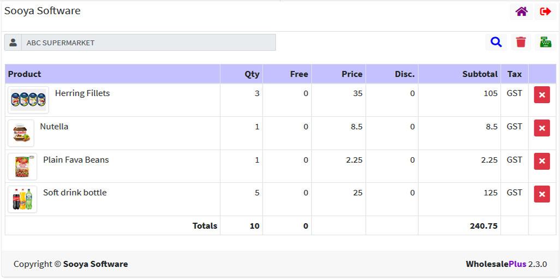Click the Sooya Software footer link

(96, 264)
